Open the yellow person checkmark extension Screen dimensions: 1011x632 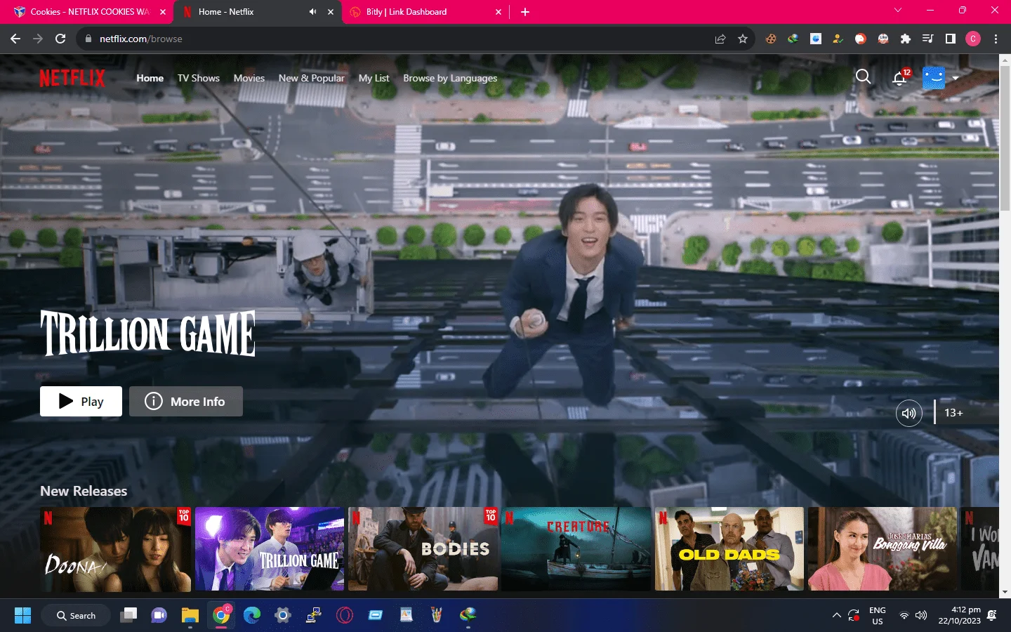click(x=838, y=39)
